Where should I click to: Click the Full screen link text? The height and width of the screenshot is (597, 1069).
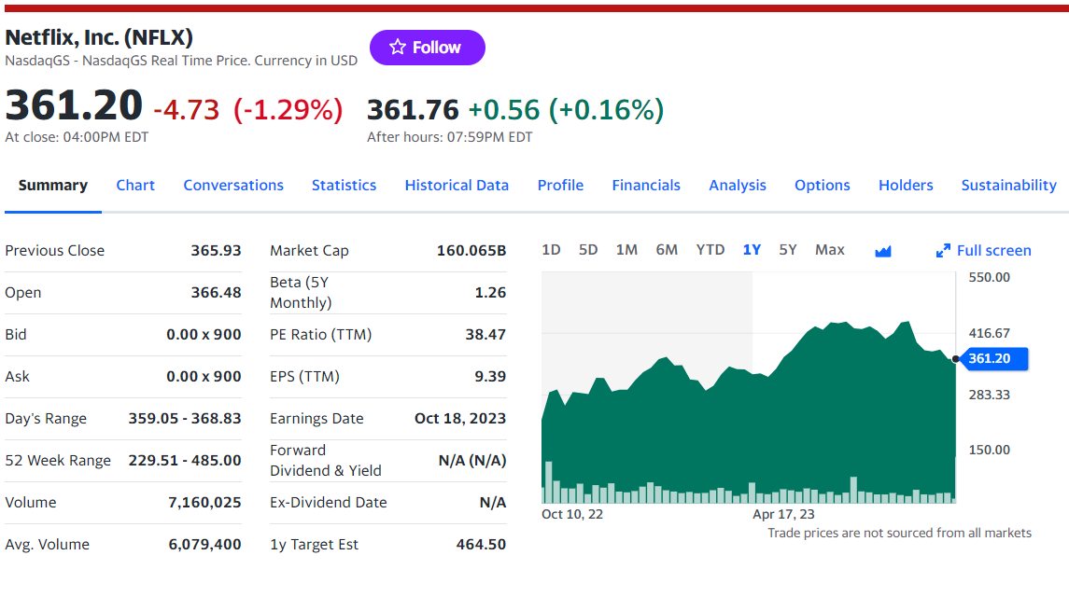click(994, 251)
